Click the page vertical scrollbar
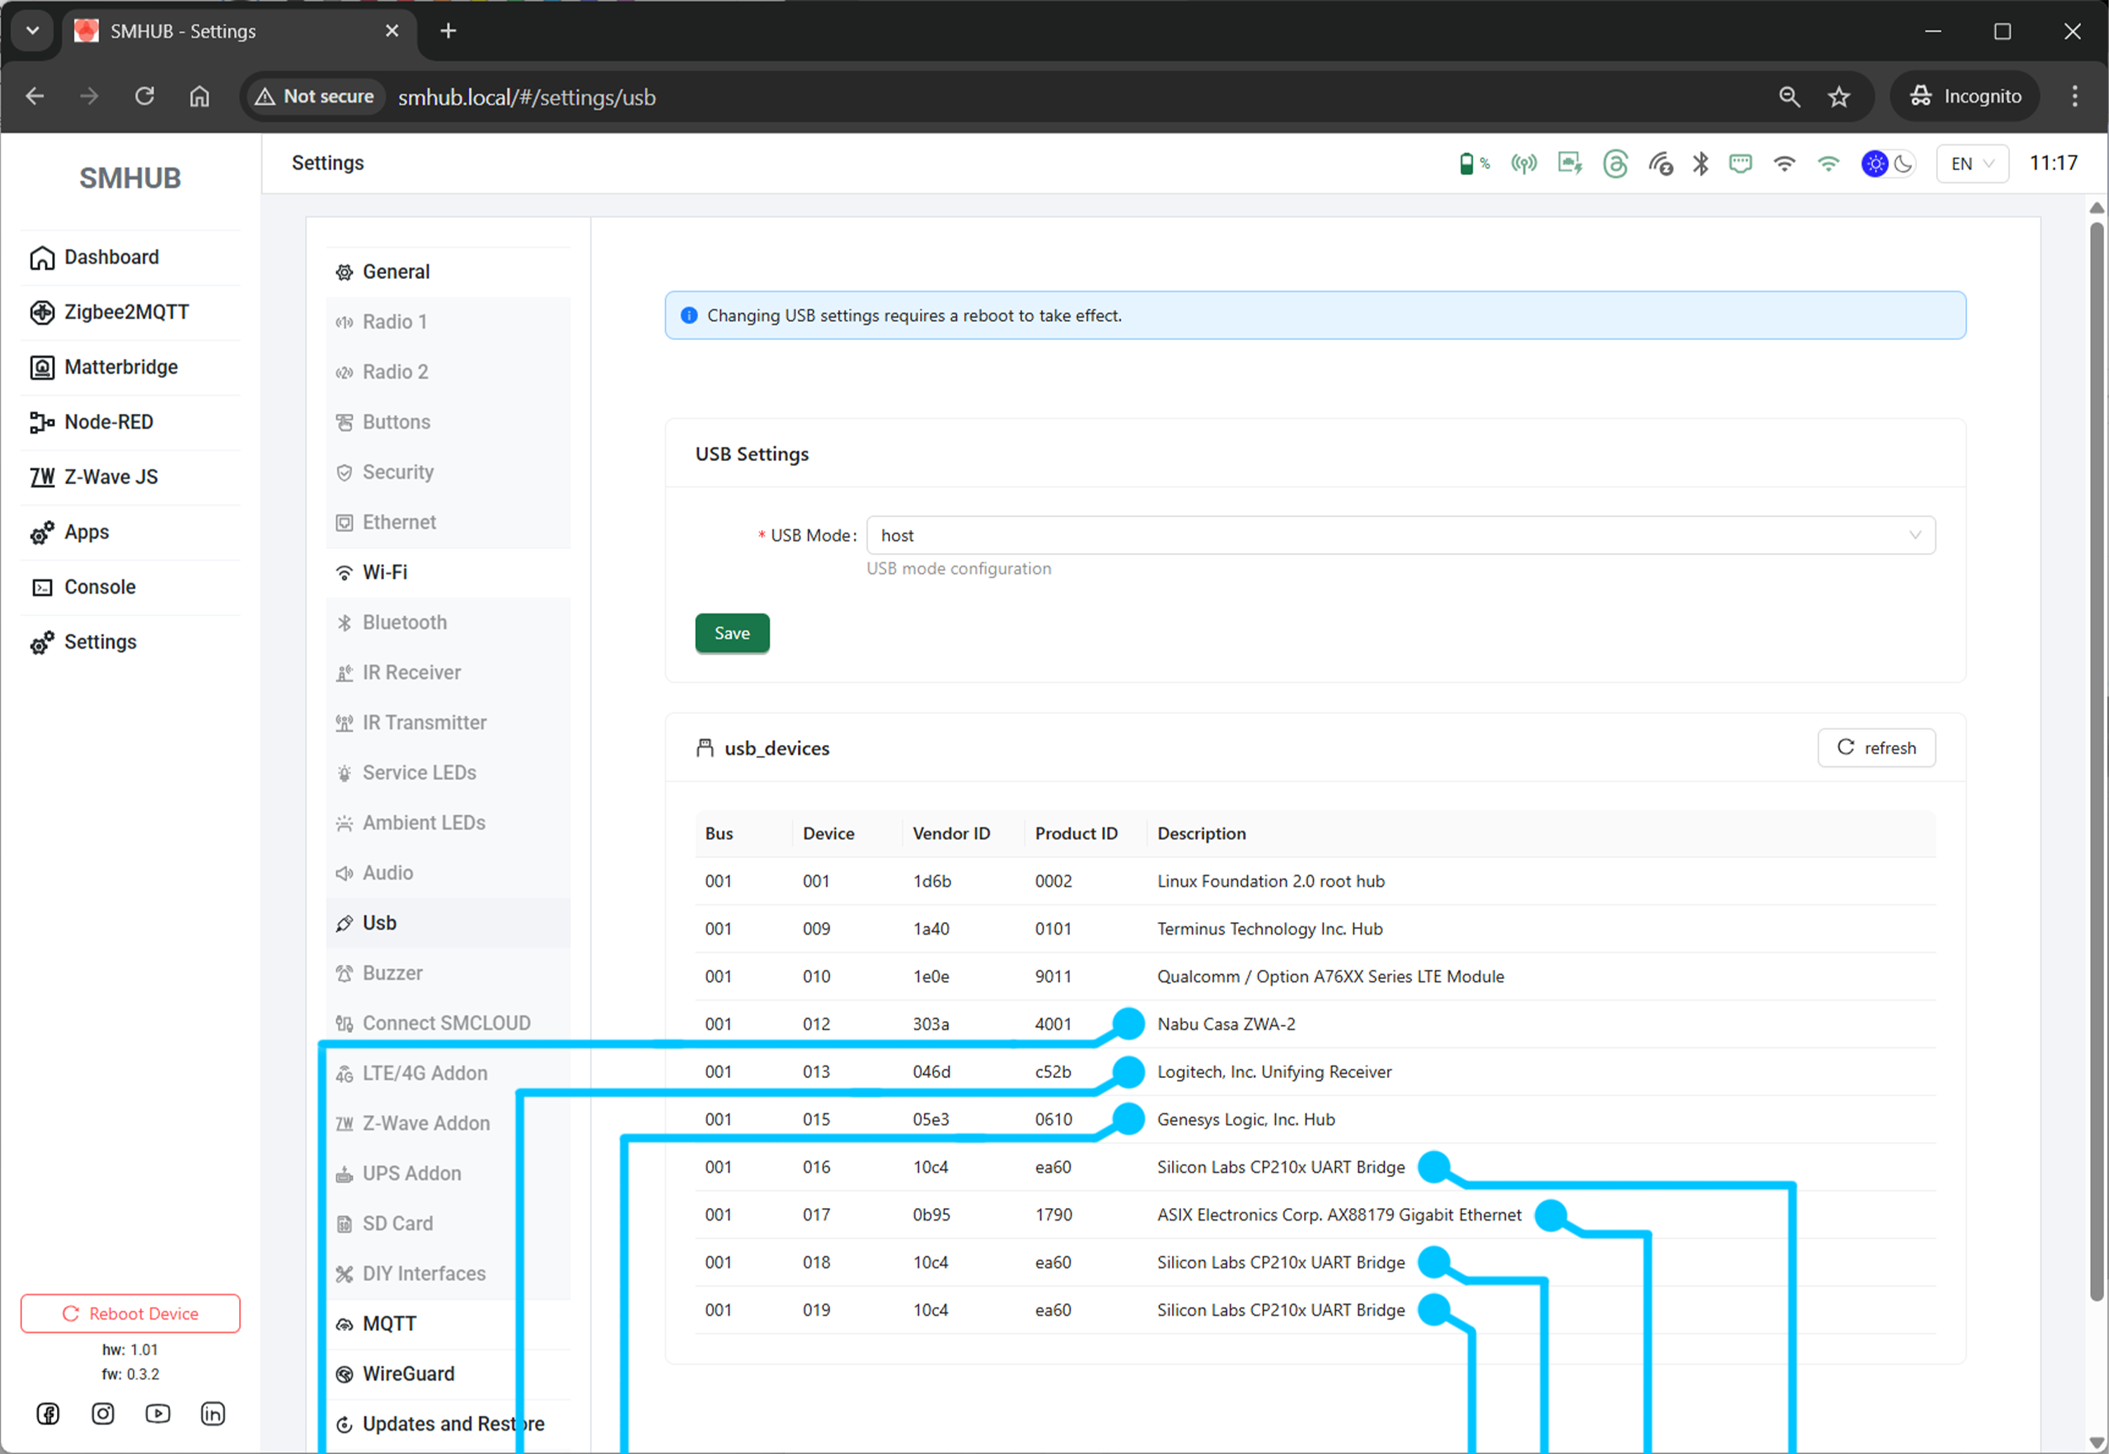The image size is (2109, 1454). 2096,729
